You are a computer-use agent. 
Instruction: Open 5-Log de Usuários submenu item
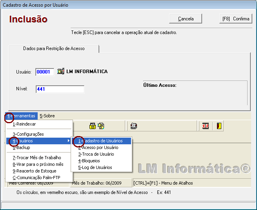point(95,167)
